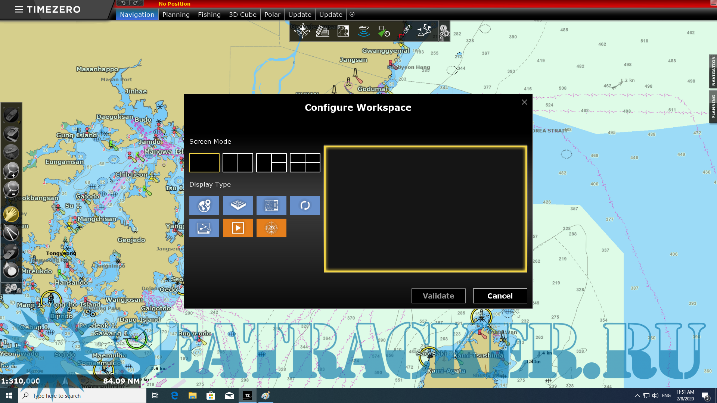This screenshot has height=403, width=717.
Task: Click the Validate button
Action: click(x=438, y=296)
